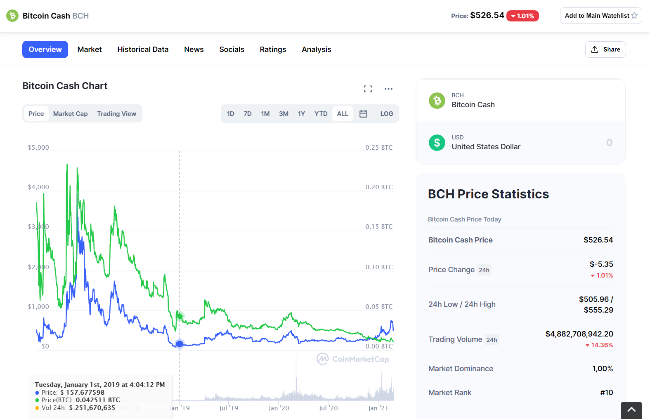Click the watchlist star icon
The width and height of the screenshot is (650, 419).
[x=634, y=16]
